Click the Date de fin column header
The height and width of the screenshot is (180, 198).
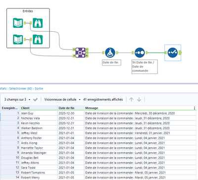click(71, 108)
